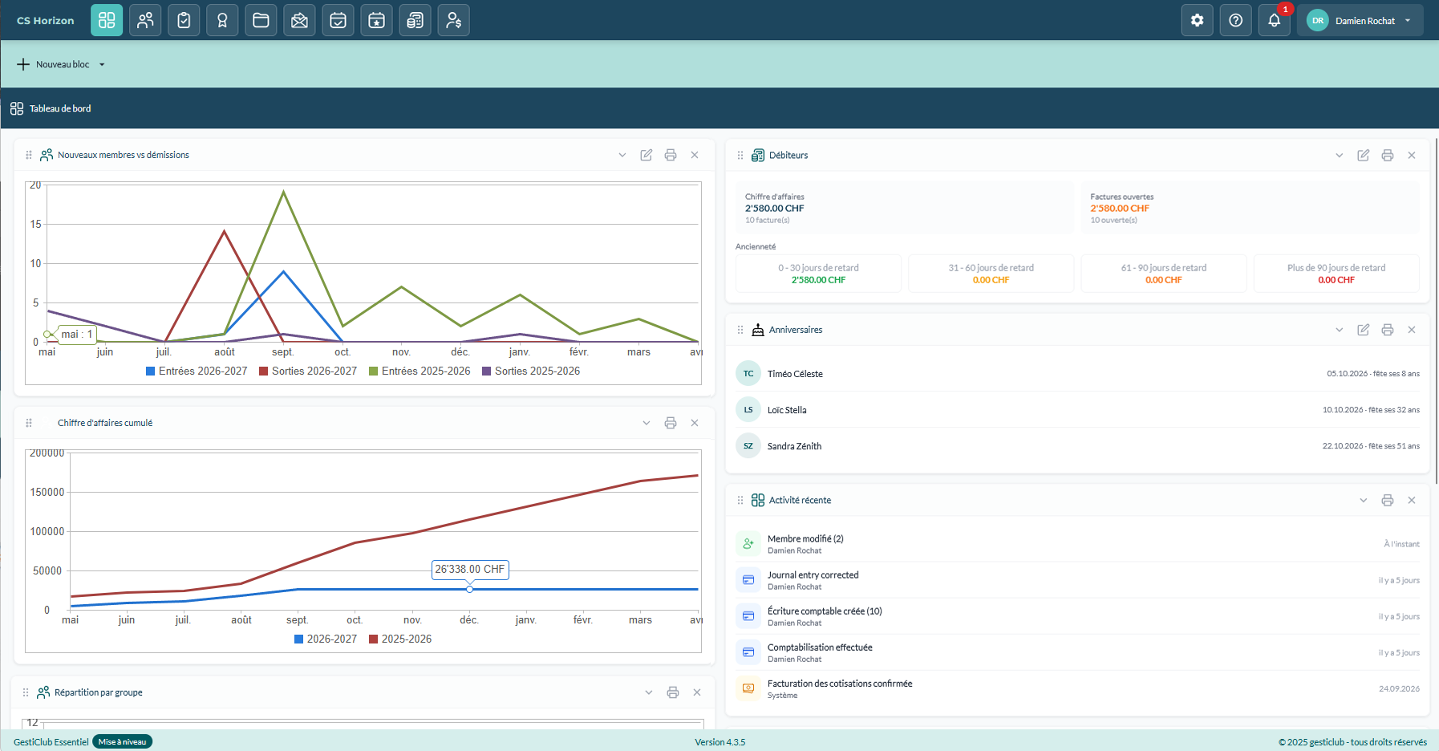Close the Nouveaux membres vs démissions block

click(695, 155)
